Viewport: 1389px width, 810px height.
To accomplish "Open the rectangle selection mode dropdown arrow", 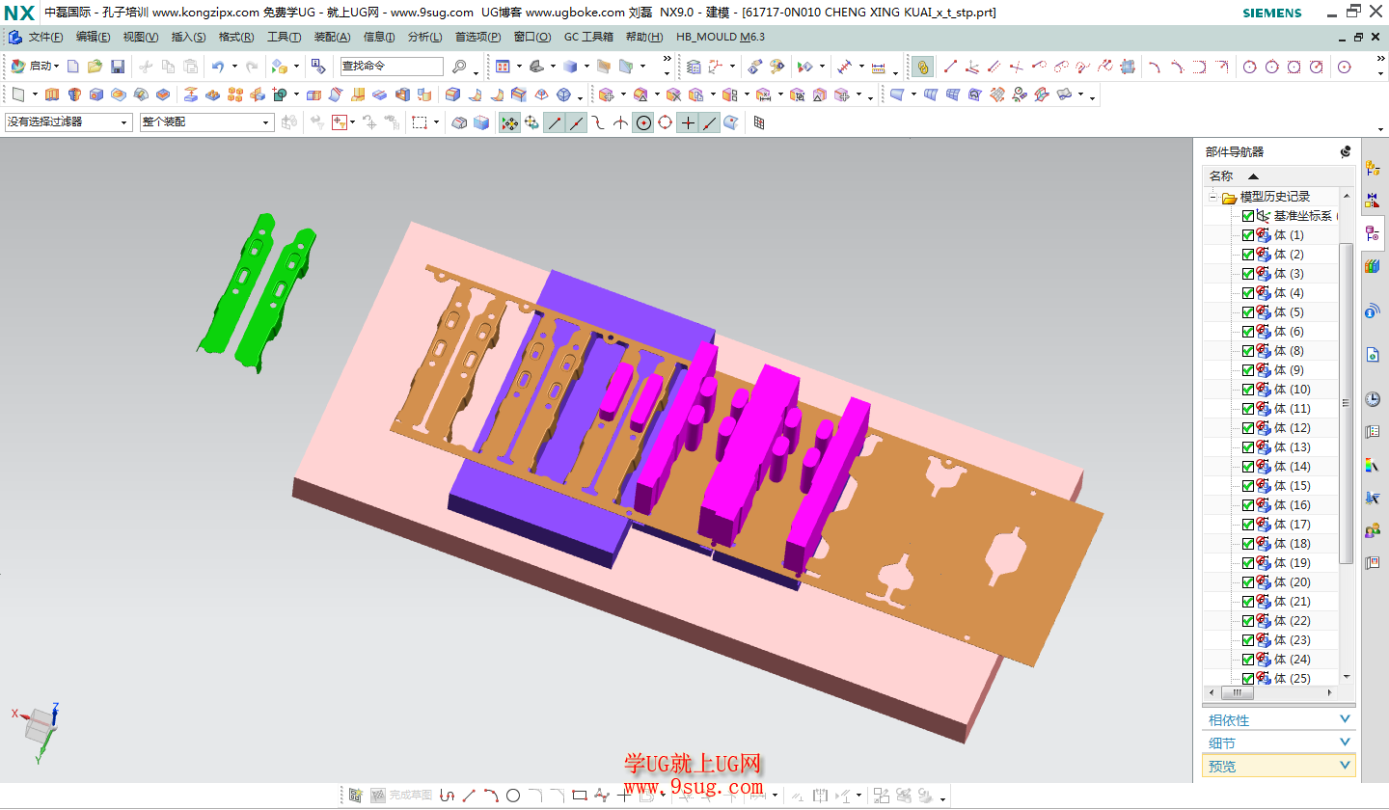I will (x=436, y=122).
